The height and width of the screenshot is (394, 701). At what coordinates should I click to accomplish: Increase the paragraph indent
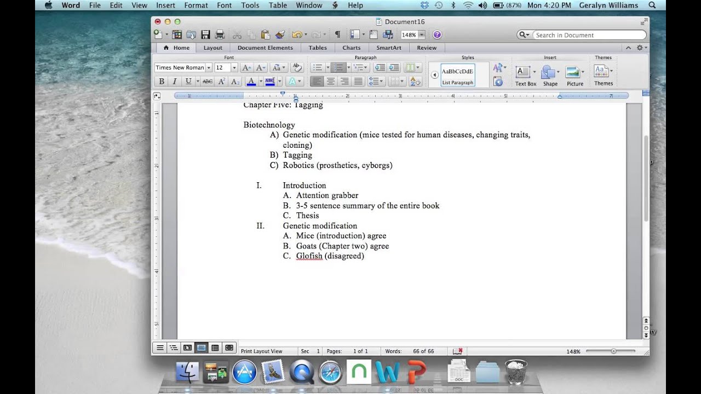click(394, 67)
